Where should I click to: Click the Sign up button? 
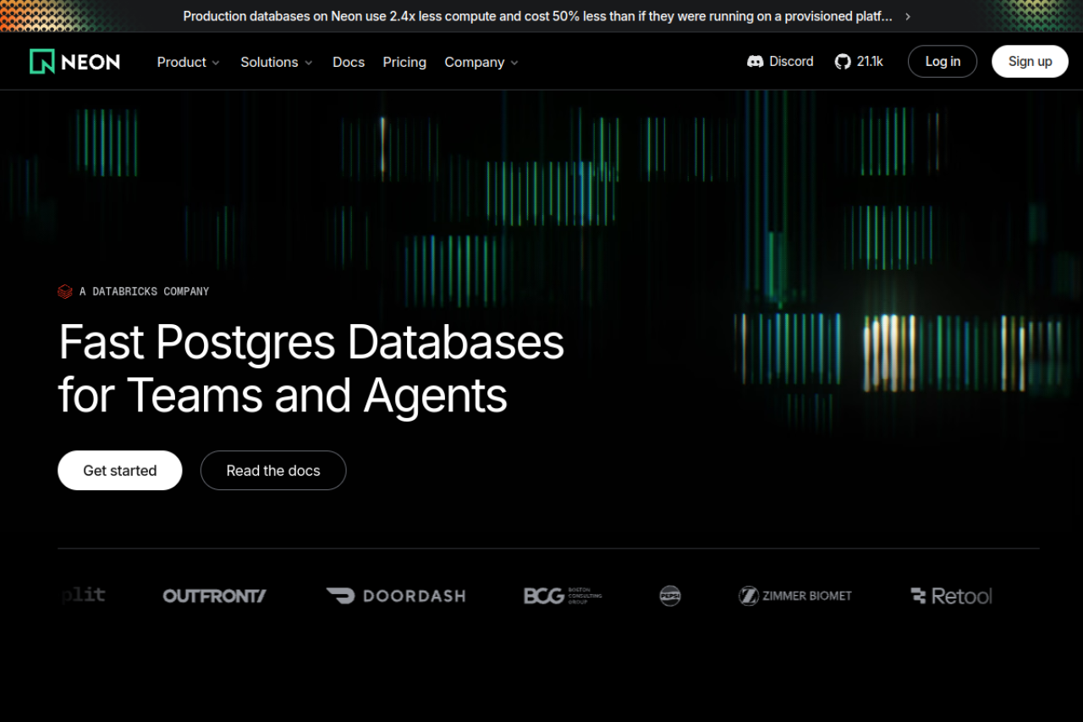click(x=1030, y=62)
